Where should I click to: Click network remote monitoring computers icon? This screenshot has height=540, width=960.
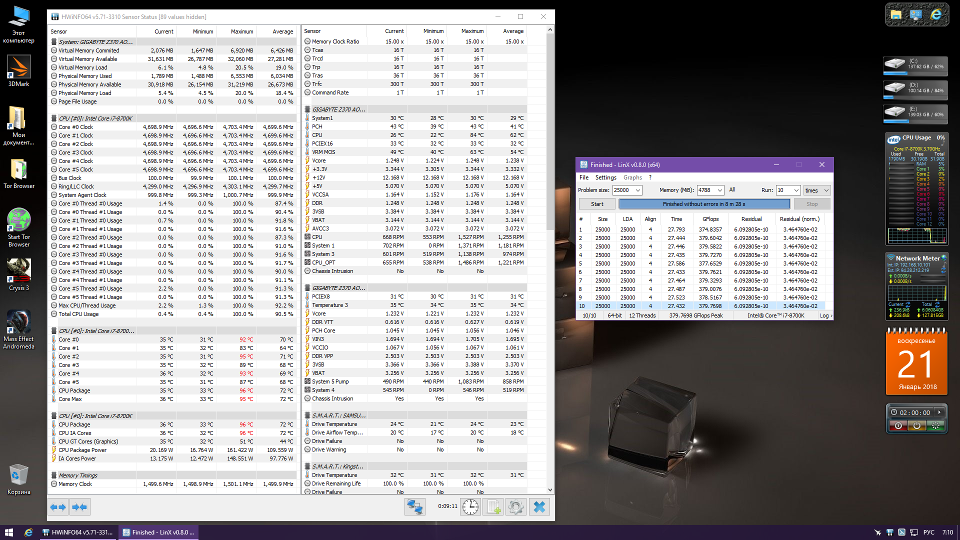tap(414, 506)
